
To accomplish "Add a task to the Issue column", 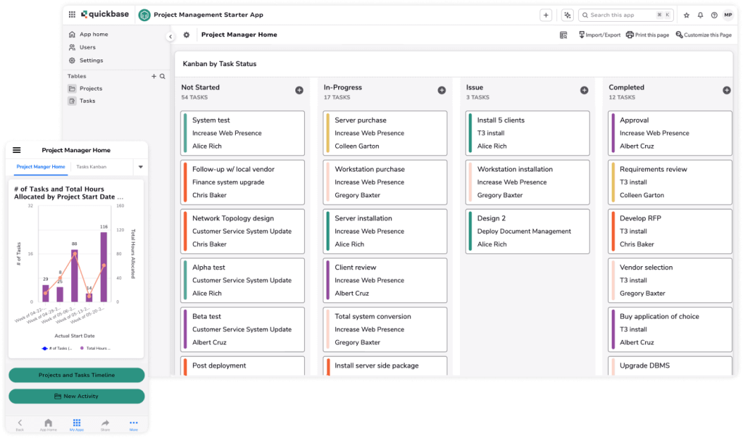I will point(584,90).
